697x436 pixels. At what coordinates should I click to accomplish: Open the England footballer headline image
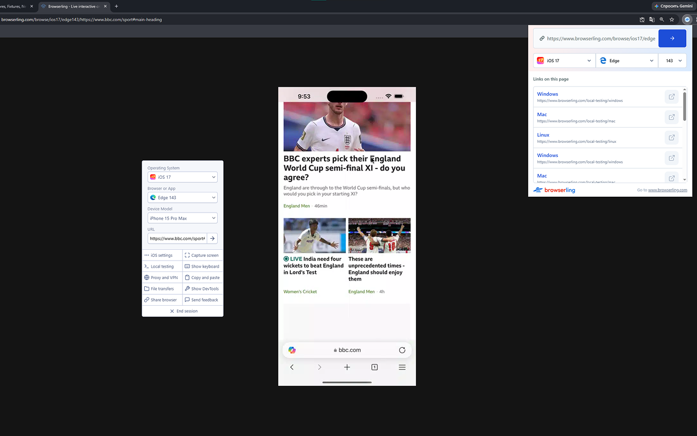point(347,126)
